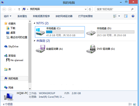Open the 桌面 shortcut in sidebar
This screenshot has width=140, height=106.
click(13, 33)
